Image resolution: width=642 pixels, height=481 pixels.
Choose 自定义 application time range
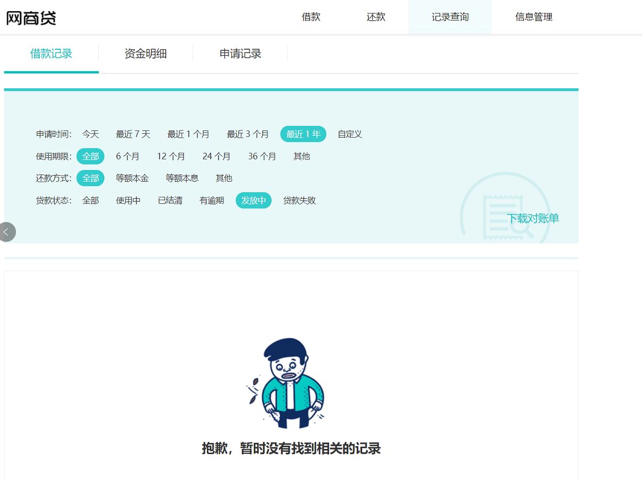point(350,134)
